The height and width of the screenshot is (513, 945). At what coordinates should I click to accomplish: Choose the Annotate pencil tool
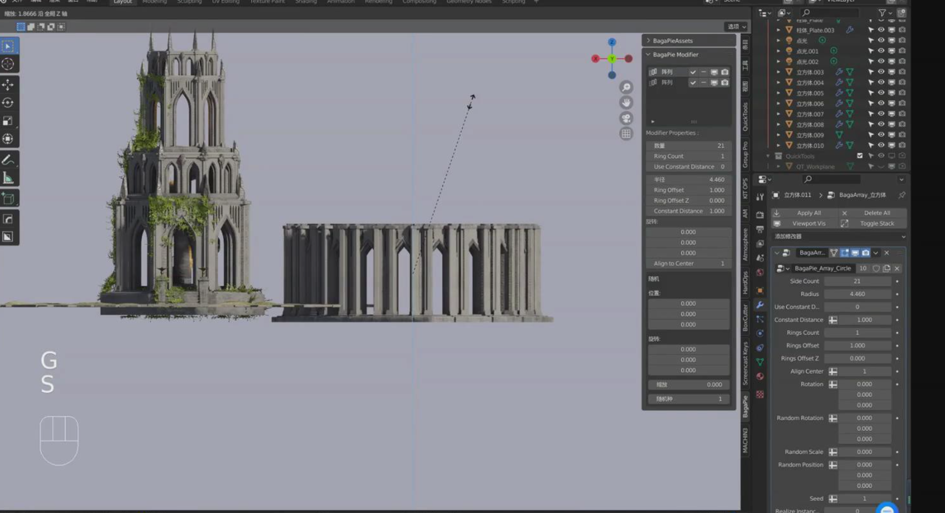click(x=8, y=160)
